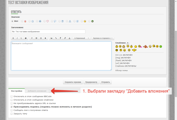Image resolution: width=177 pixels, height=120 pixels.
Task: Click the Bold formatting button
Action: 13,38
